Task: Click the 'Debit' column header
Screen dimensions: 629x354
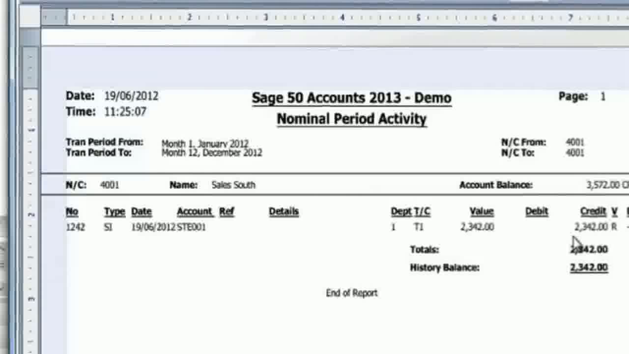Action: (537, 211)
